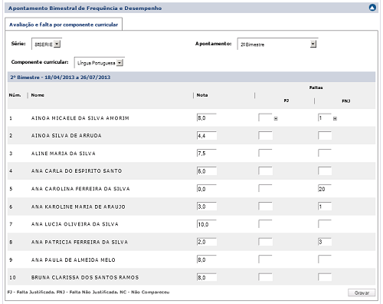Screen dimensions: 383x304
Task: Click FJ field for Ana Carla do Espirito Santo
Action: (265, 171)
